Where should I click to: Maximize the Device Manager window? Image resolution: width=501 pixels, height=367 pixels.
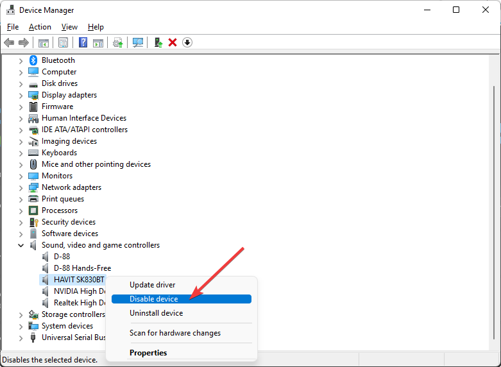tap(456, 10)
